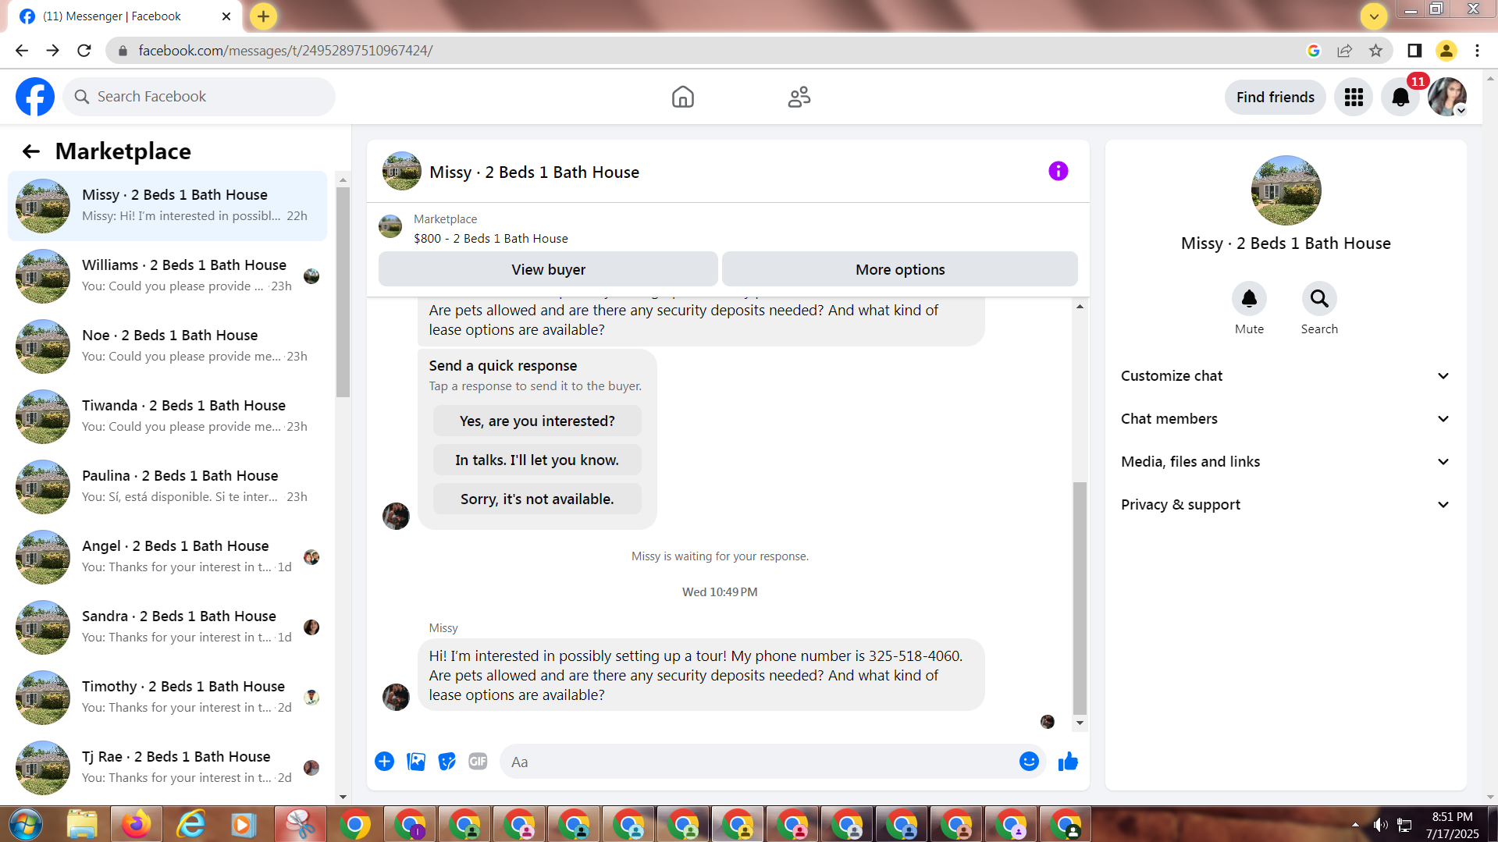Image resolution: width=1498 pixels, height=842 pixels.
Task: Expand the Privacy & support section
Action: click(x=1286, y=505)
